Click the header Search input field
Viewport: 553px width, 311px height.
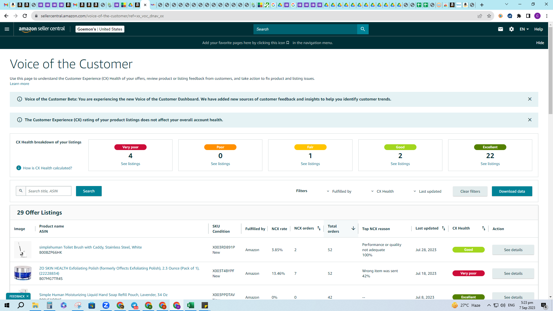click(x=305, y=29)
